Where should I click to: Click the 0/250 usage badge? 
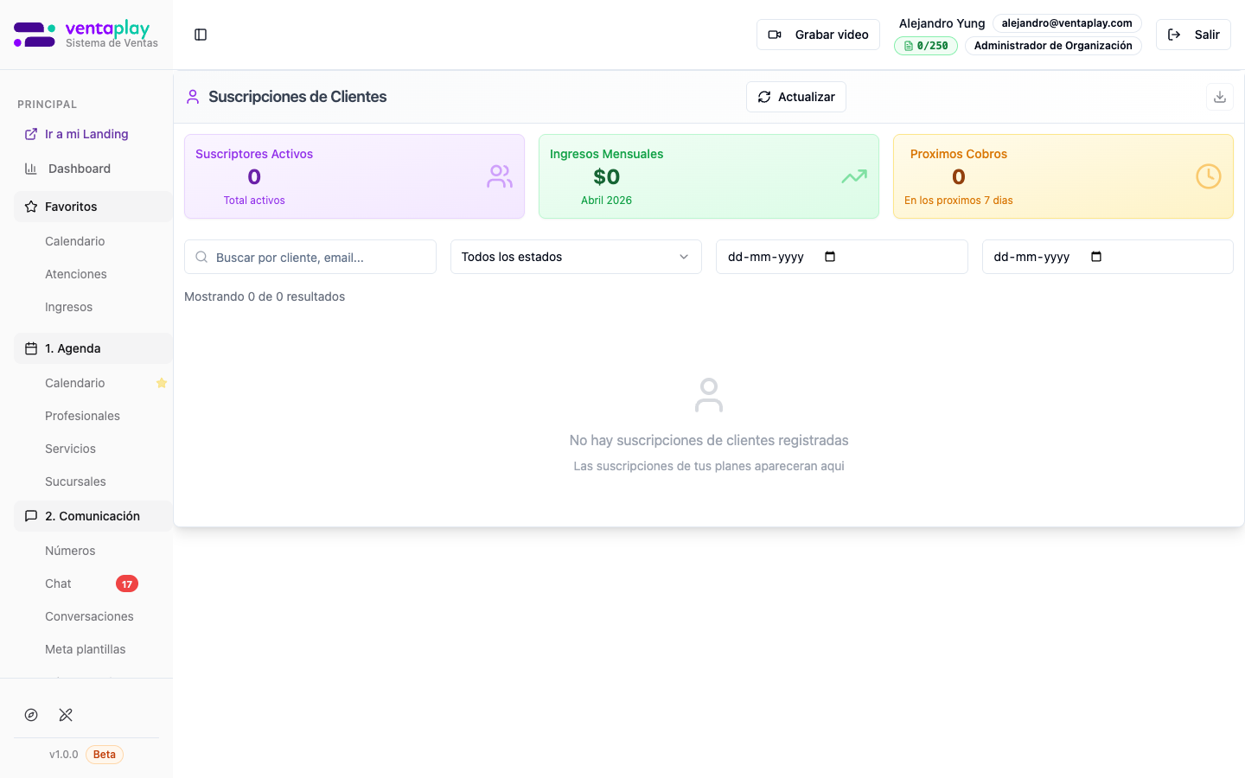coord(925,46)
